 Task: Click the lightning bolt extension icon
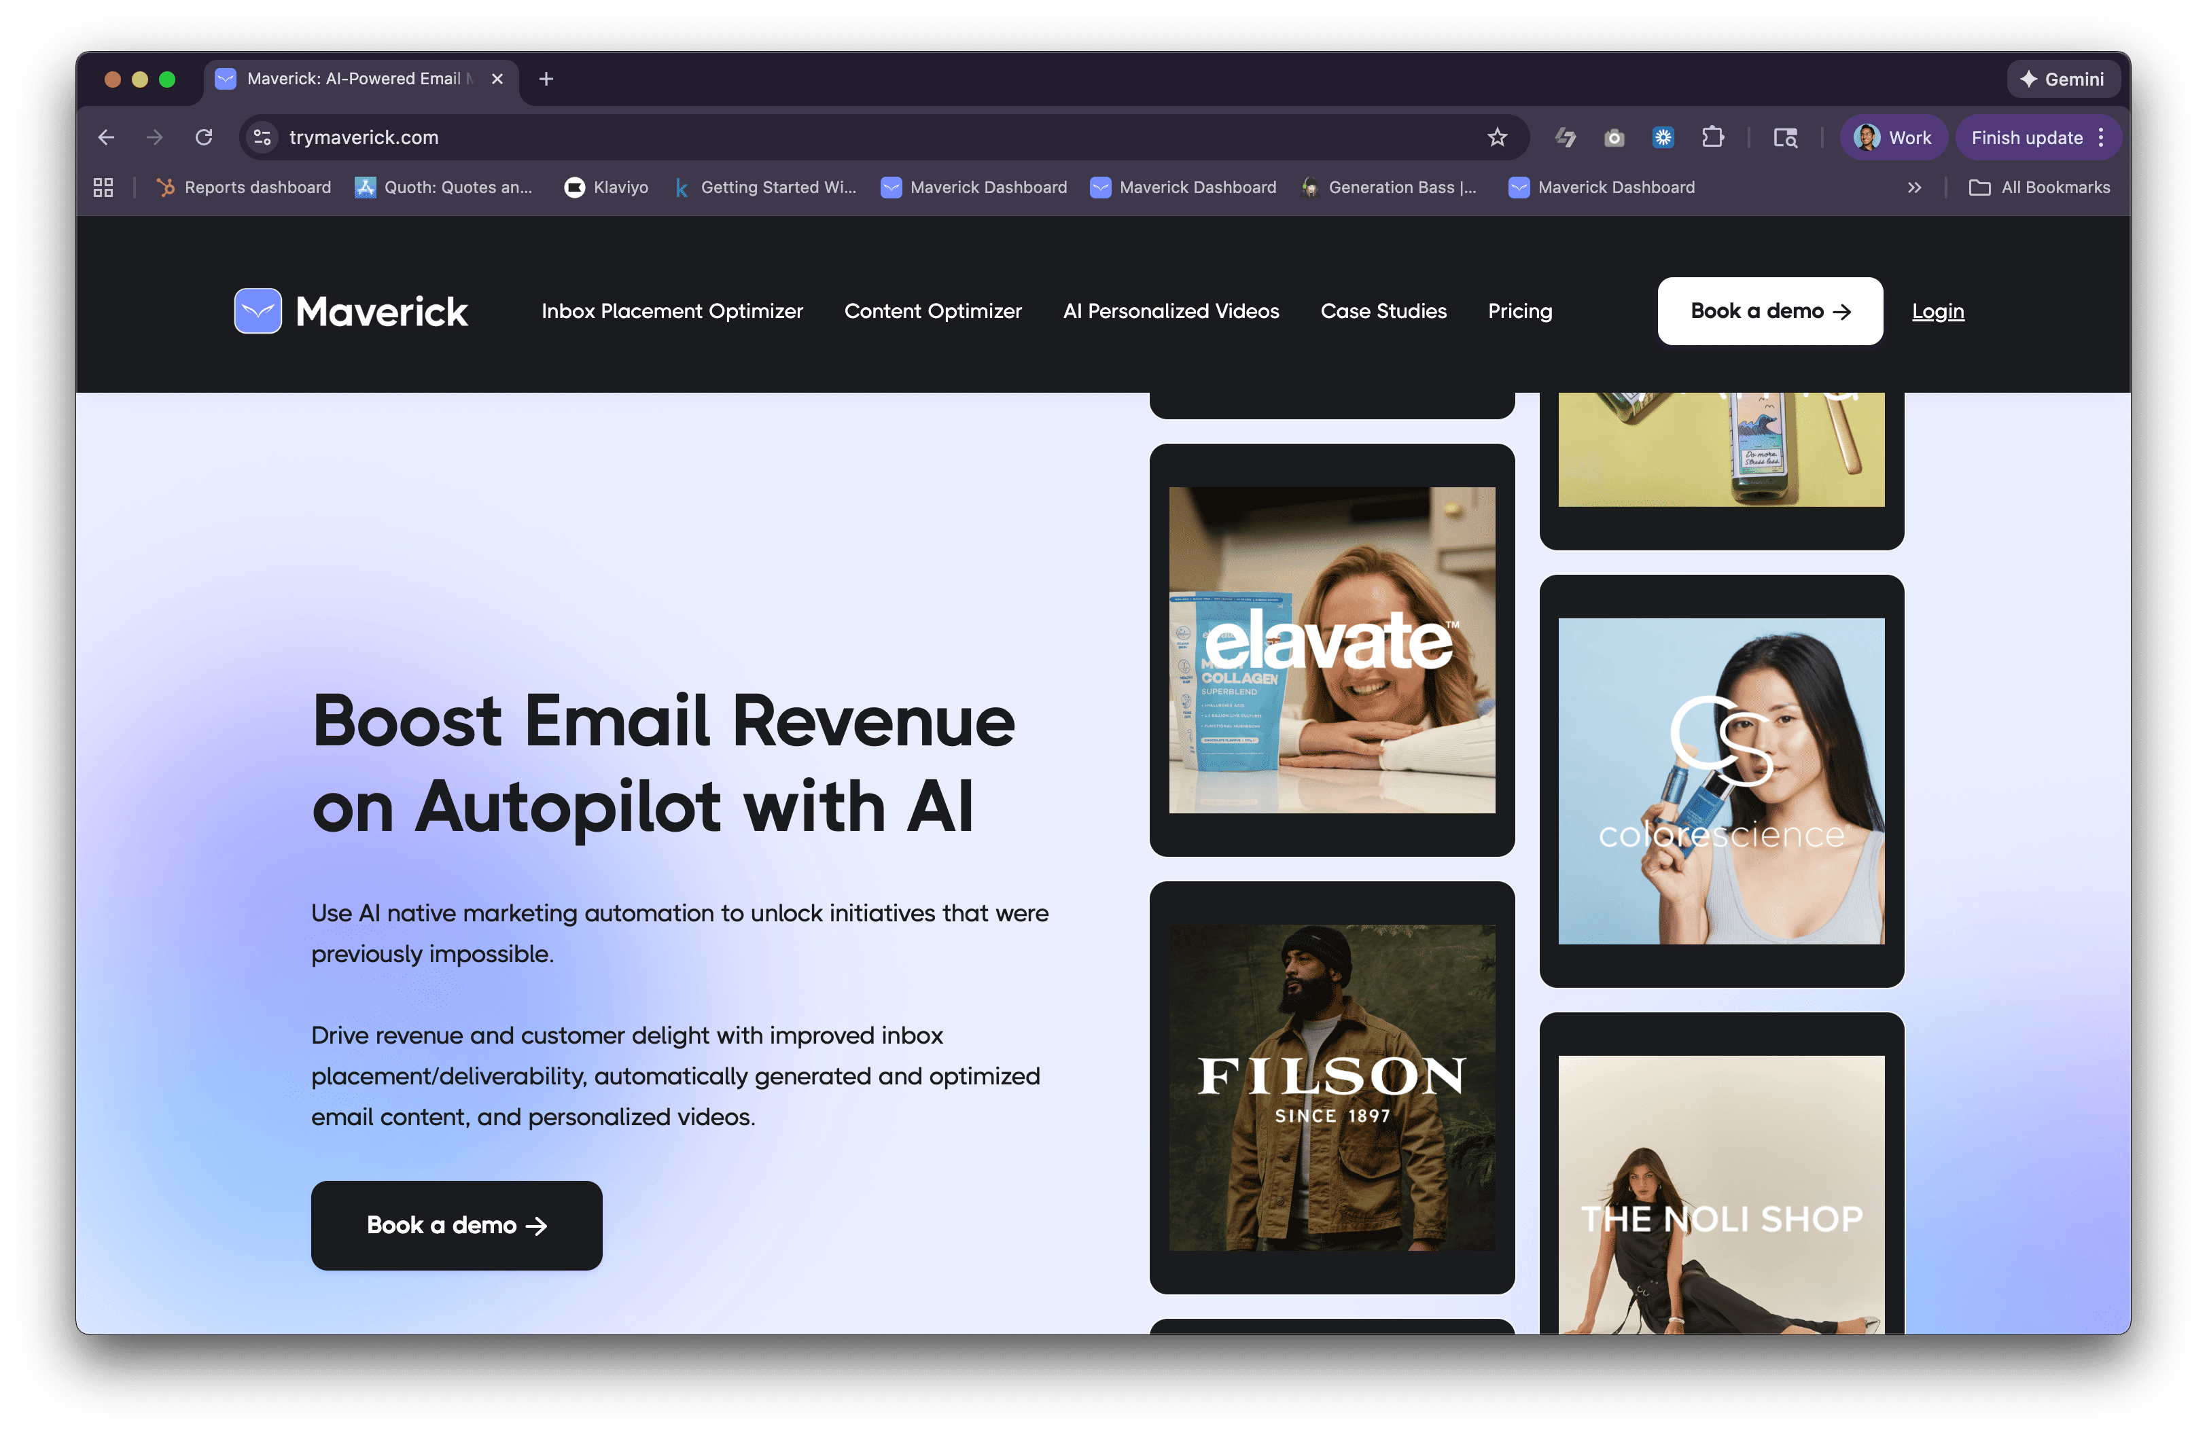(x=1566, y=137)
